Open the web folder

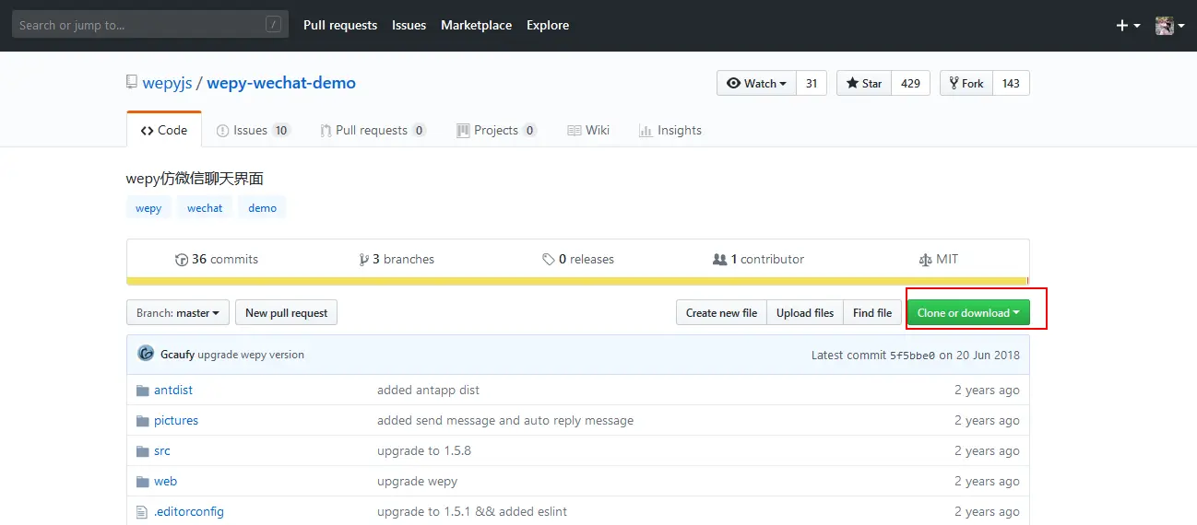[x=165, y=482]
